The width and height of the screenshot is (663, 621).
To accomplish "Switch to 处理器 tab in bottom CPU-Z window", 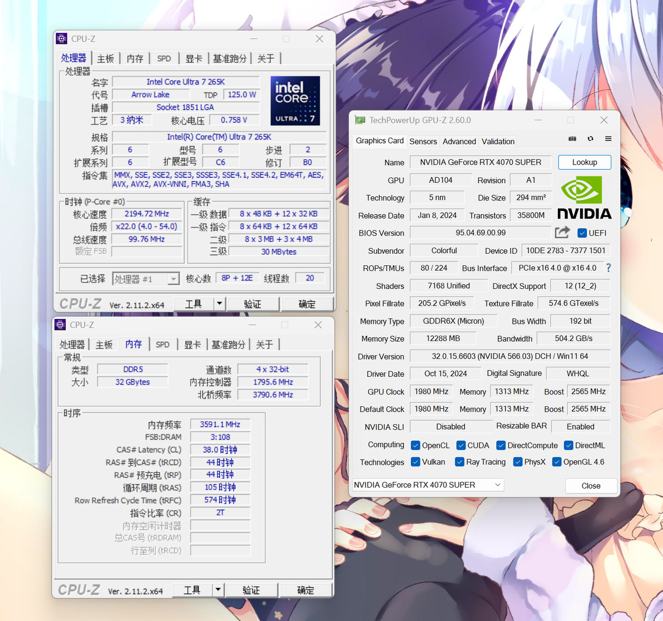I will [x=72, y=344].
